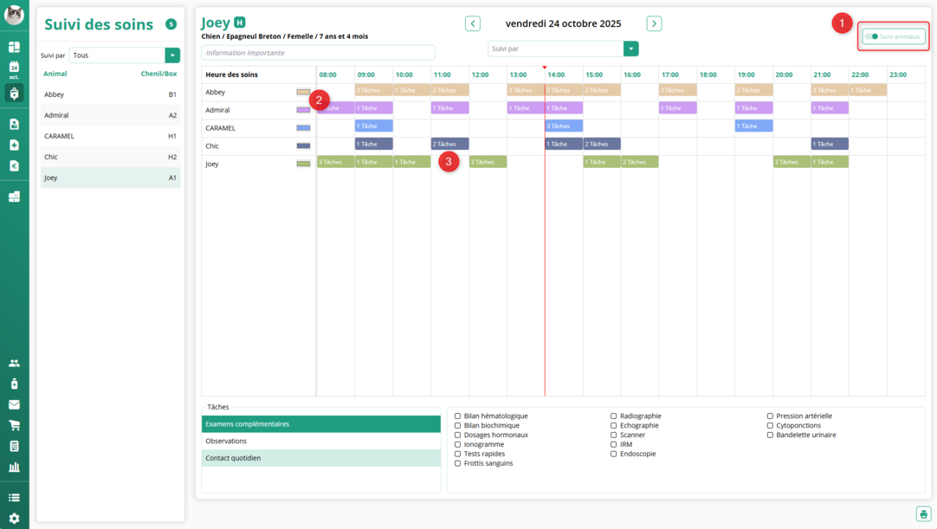Click the clients people icon
This screenshot has height=529, width=937.
click(x=14, y=363)
